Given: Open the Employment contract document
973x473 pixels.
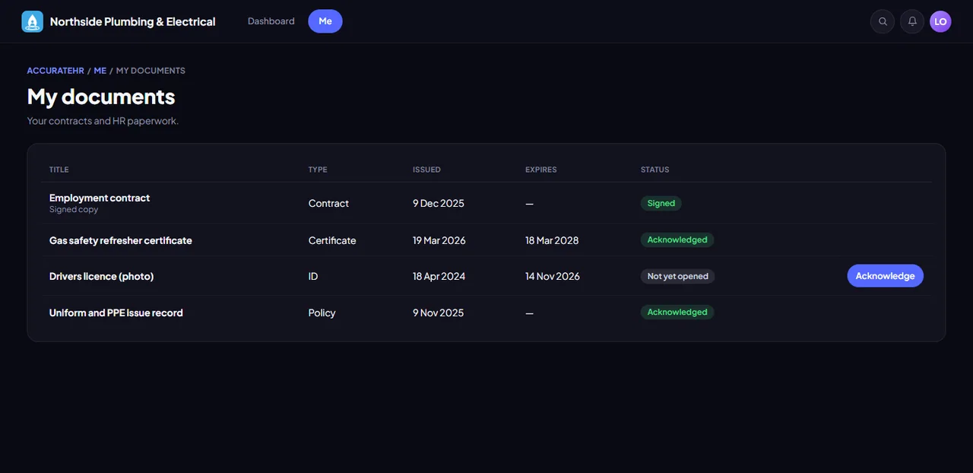Looking at the screenshot, I should tap(100, 198).
